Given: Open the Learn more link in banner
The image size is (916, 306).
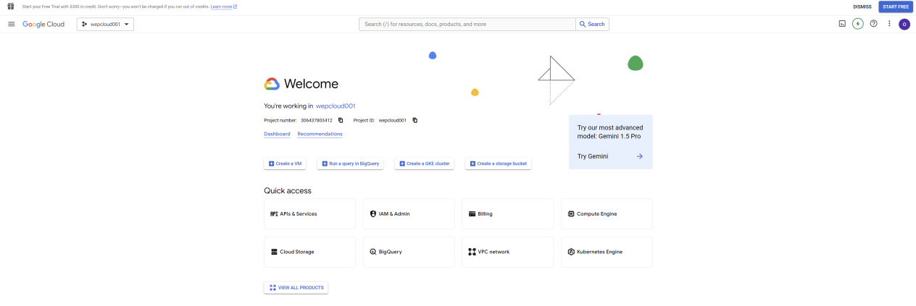Looking at the screenshot, I should point(223,7).
